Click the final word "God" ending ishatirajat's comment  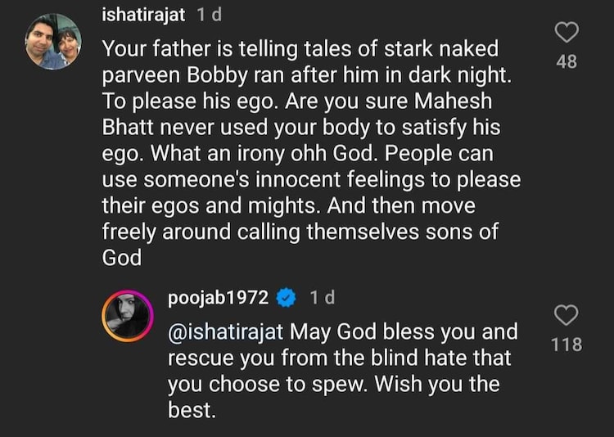pyautogui.click(x=122, y=258)
